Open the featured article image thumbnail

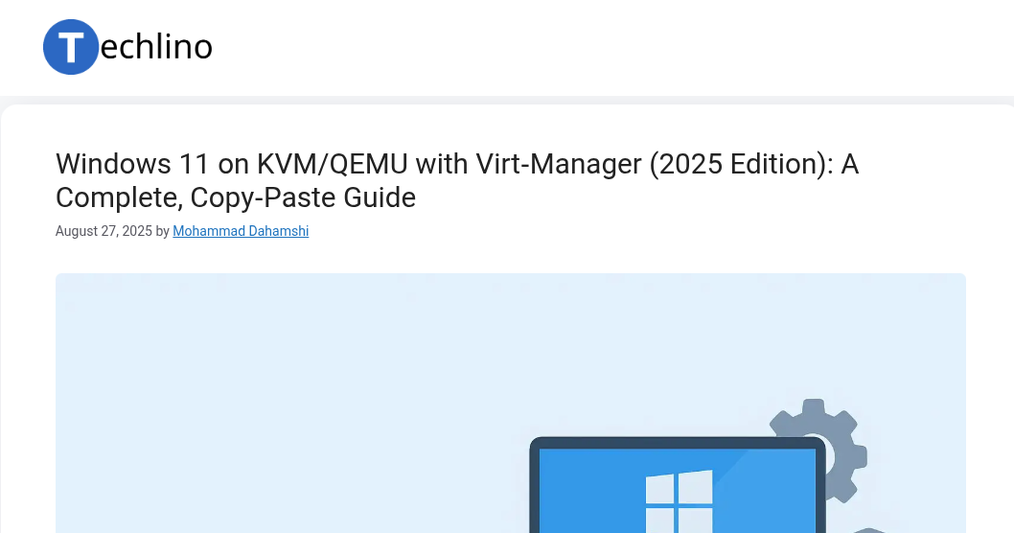point(511,403)
